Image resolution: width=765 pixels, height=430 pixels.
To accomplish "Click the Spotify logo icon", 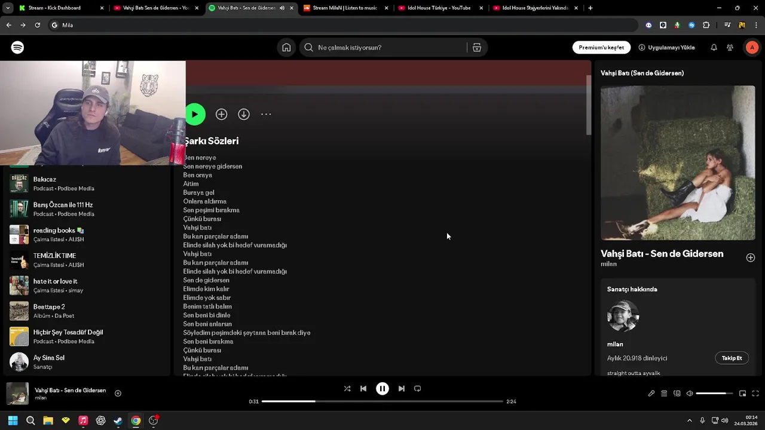I will click(17, 47).
